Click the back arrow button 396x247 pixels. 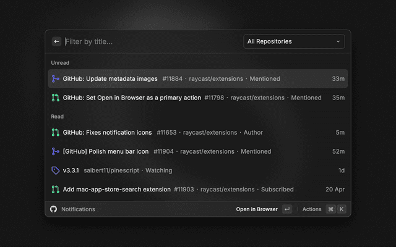[x=56, y=41]
